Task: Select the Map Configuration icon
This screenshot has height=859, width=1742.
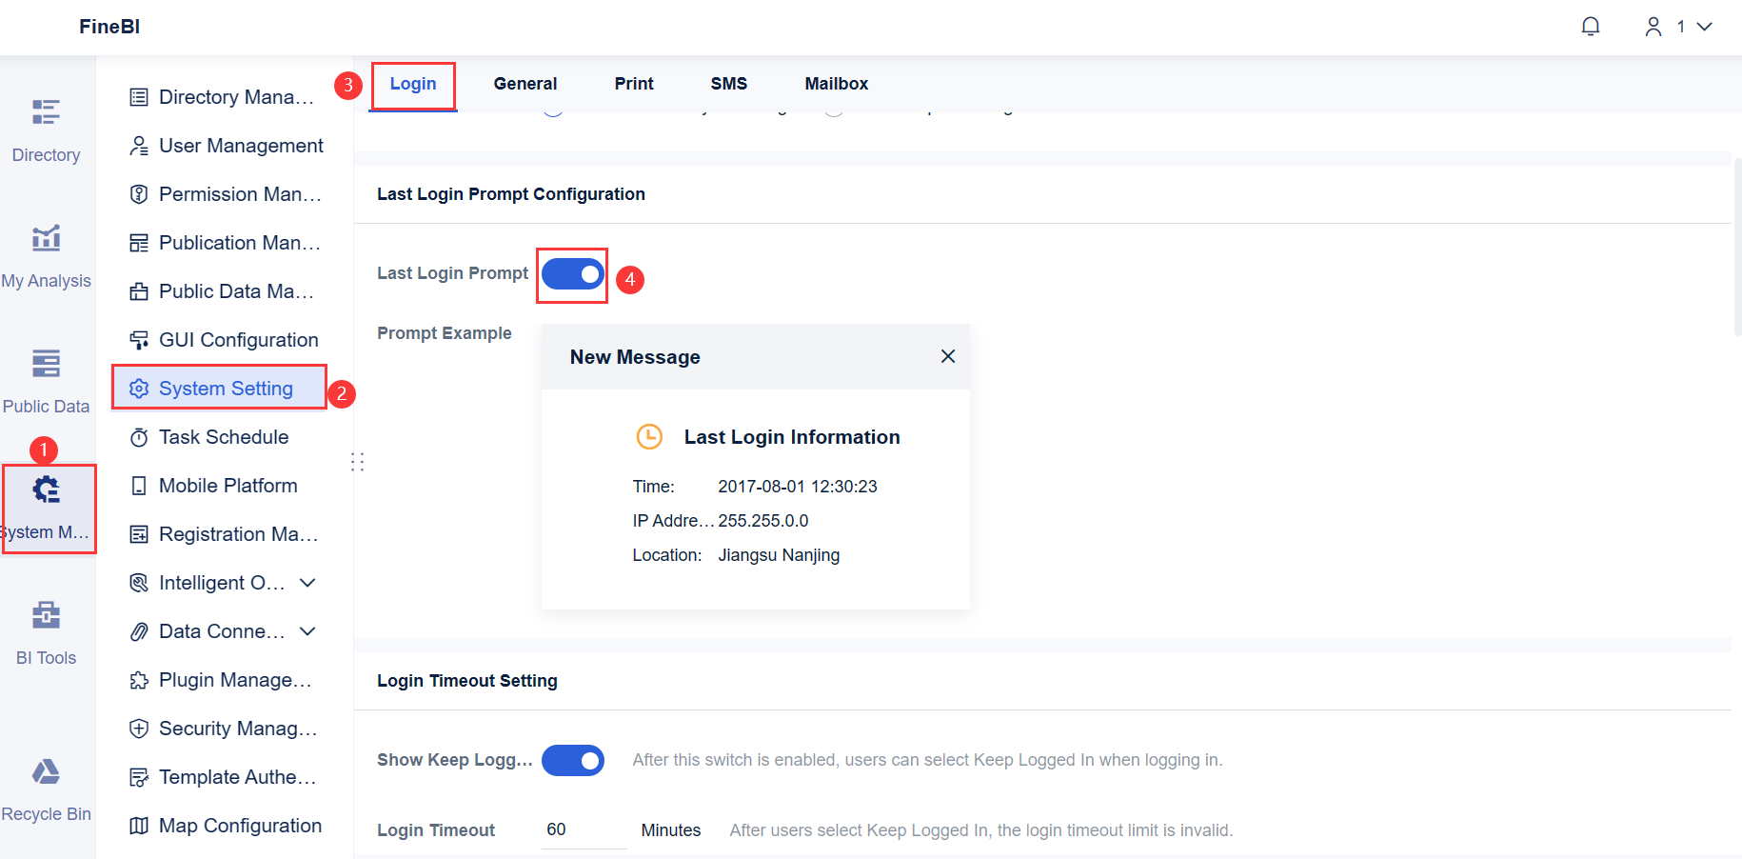Action: tap(139, 825)
